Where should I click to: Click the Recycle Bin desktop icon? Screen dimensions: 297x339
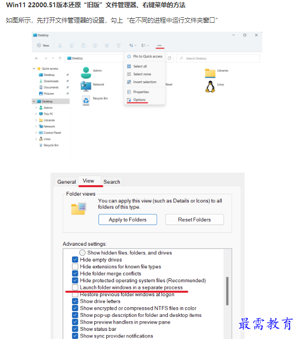[x=86, y=100]
